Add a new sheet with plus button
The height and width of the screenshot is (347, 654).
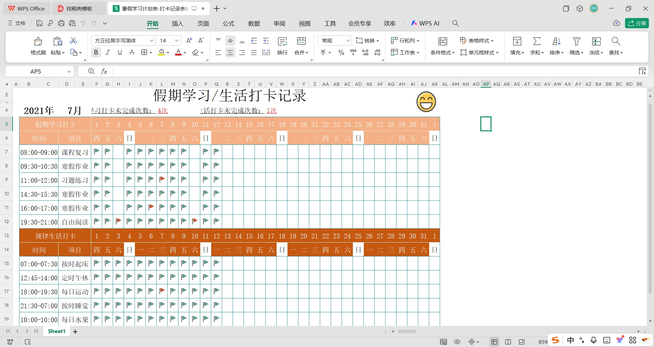(75, 331)
